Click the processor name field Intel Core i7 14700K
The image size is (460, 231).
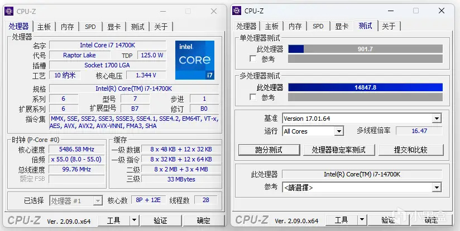(x=108, y=45)
